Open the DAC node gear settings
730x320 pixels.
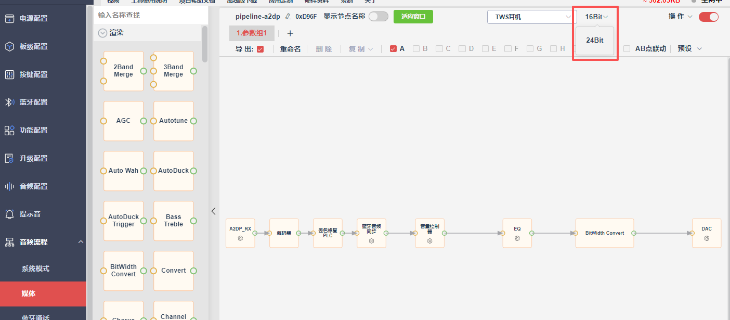(x=707, y=238)
